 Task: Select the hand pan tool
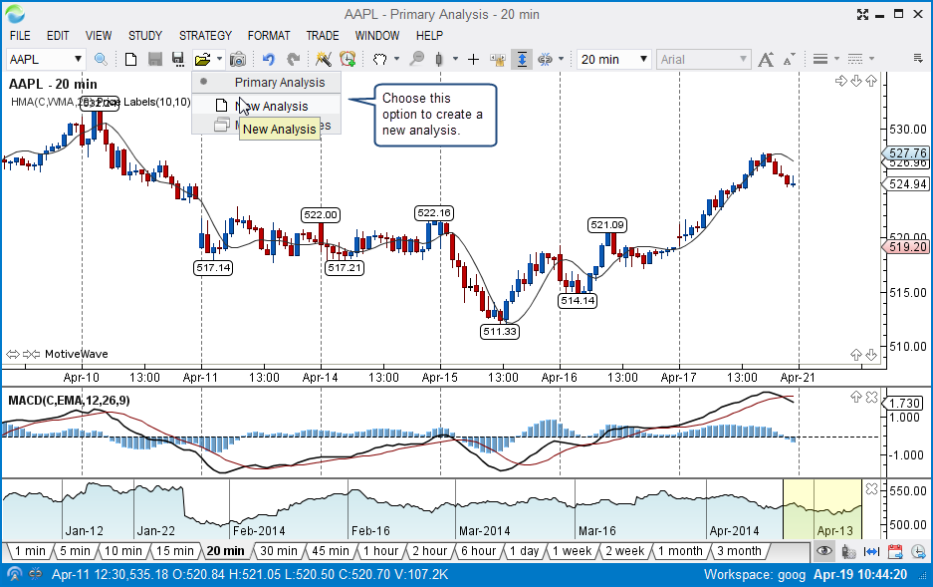379,59
